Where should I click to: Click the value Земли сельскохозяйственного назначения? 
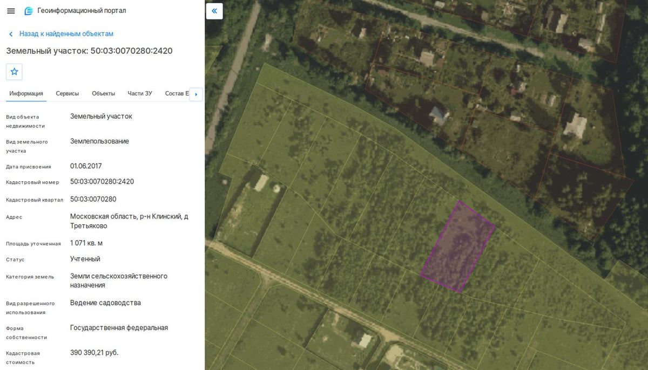[x=119, y=280]
